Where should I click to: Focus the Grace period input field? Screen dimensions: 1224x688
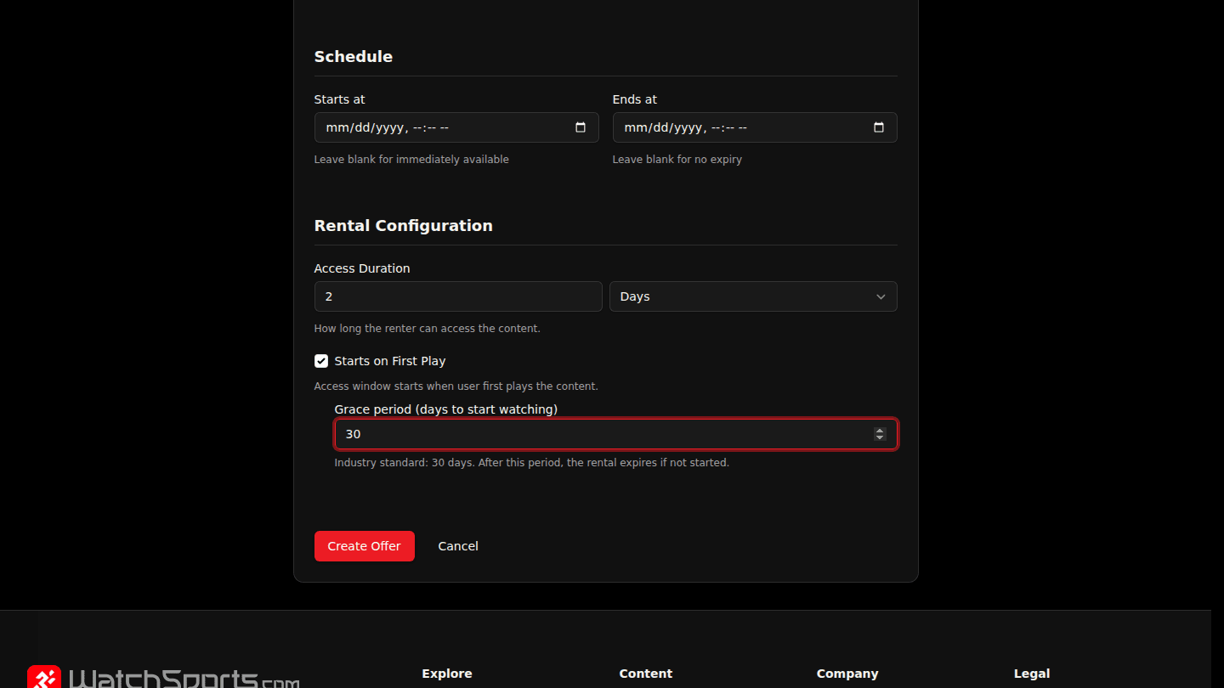615,434
